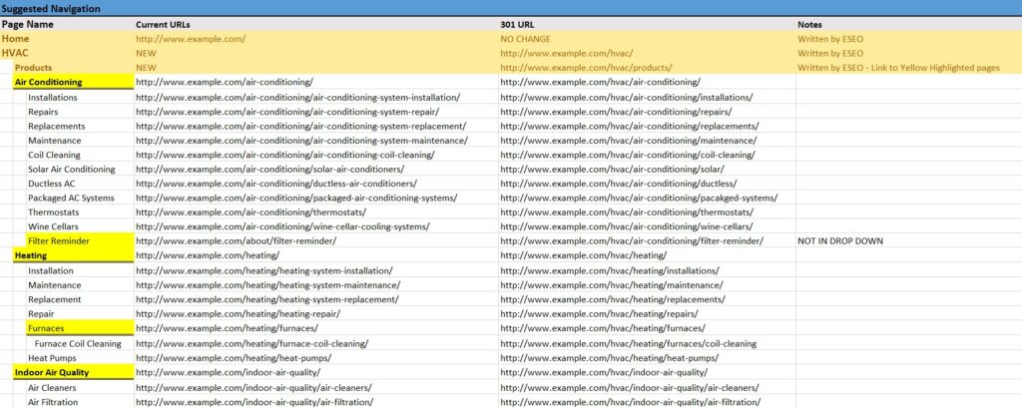
Task: Click the yellow Air Conditioning page name cell
Action: (48, 82)
